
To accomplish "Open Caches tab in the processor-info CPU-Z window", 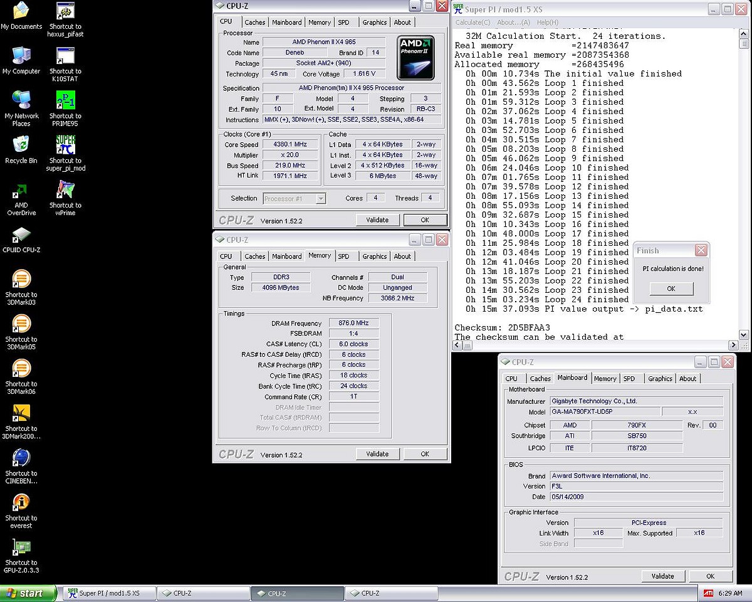I will pyautogui.click(x=254, y=23).
